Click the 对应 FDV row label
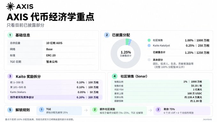 point(119,90)
